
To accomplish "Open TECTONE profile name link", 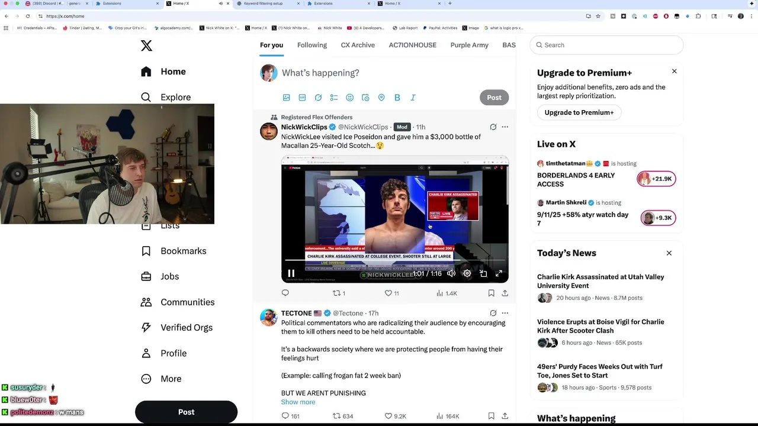I will [296, 313].
